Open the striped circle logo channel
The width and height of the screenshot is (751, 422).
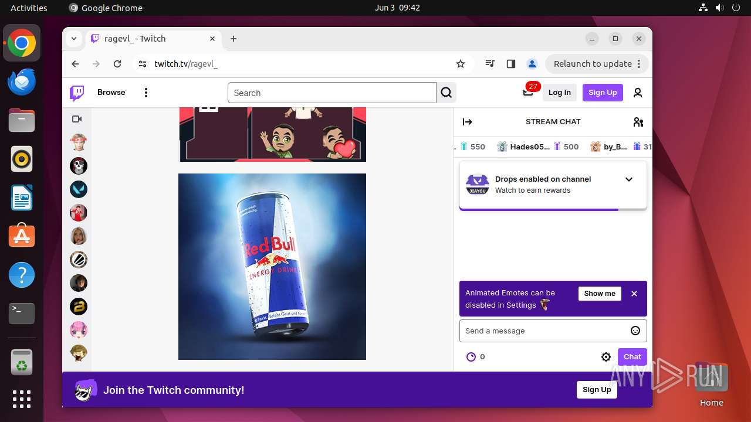pyautogui.click(x=79, y=260)
